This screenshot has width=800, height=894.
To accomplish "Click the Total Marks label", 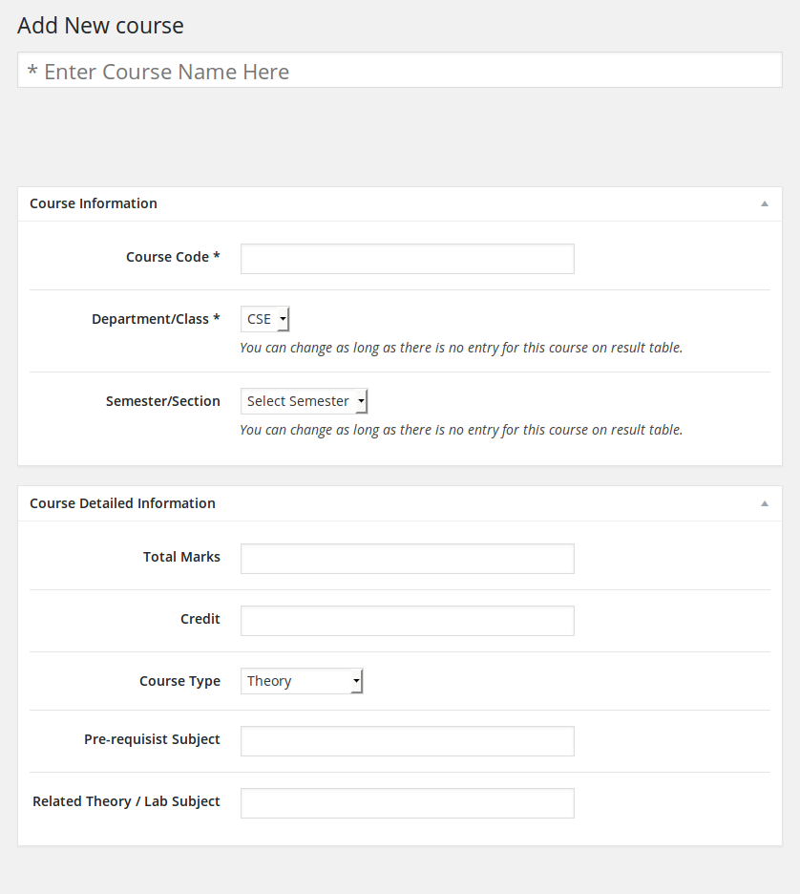I will [x=181, y=557].
